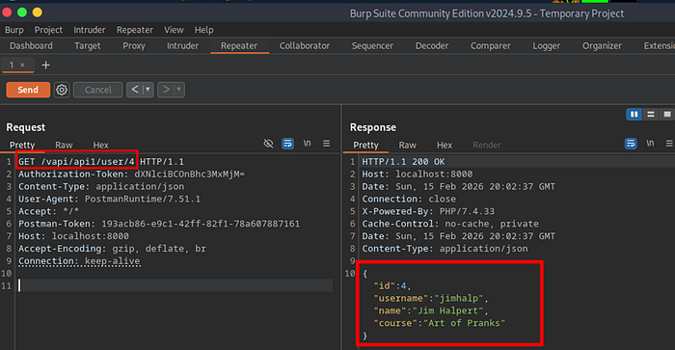Click the Postman-Token header line
The width and height of the screenshot is (675, 350).
(x=159, y=224)
